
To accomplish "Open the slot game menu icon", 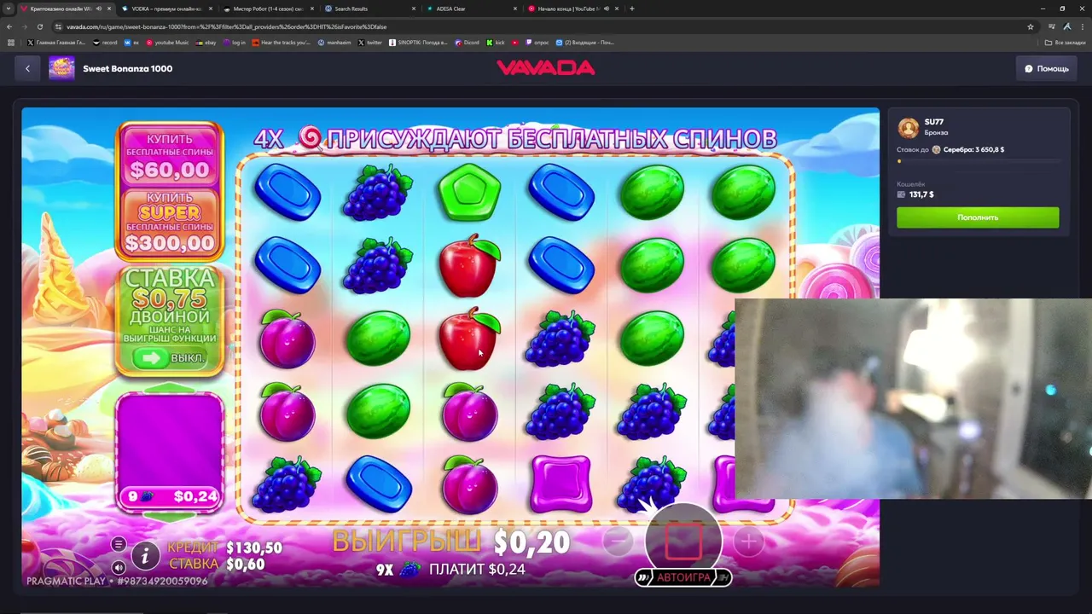I will 119,544.
